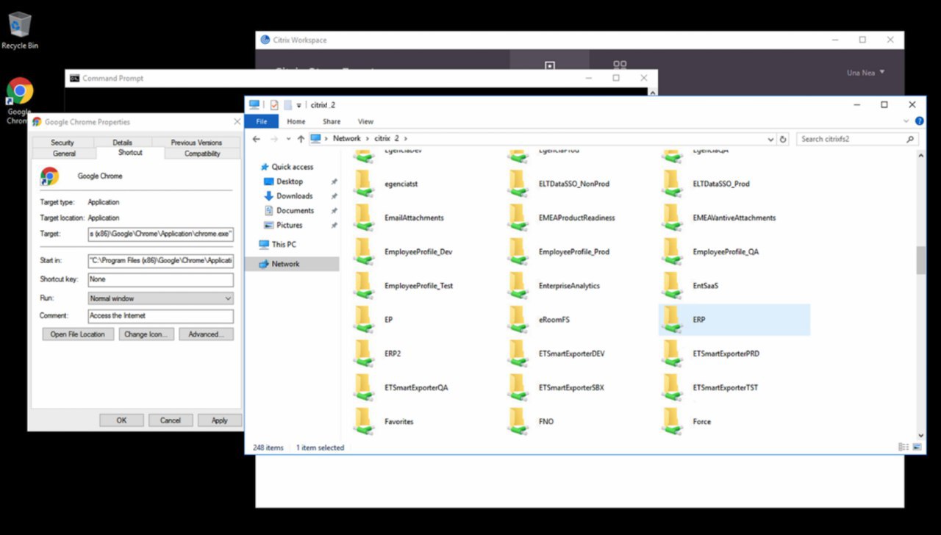Open the File menu in Explorer

[x=262, y=121]
